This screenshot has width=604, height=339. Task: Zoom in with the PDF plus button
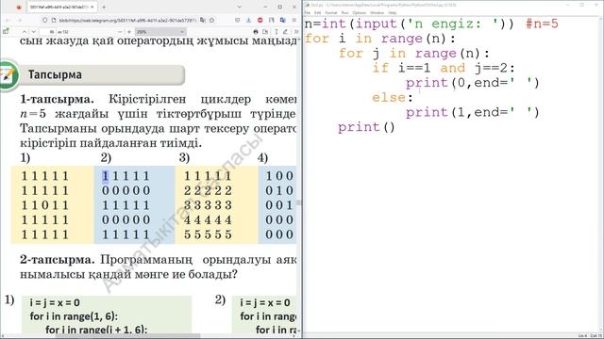pos(129,31)
